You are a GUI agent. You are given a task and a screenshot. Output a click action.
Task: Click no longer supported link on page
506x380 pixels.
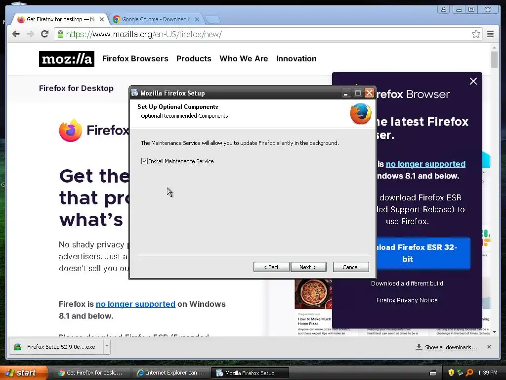135,304
